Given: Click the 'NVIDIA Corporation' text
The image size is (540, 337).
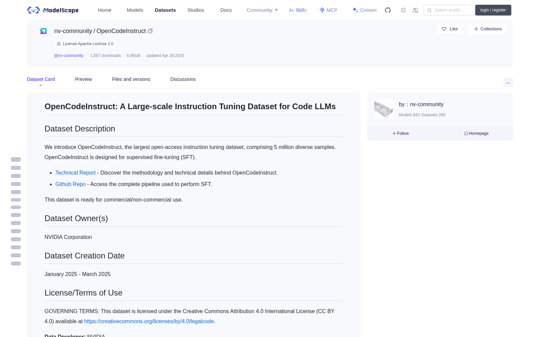Looking at the screenshot, I should pyautogui.click(x=68, y=237).
